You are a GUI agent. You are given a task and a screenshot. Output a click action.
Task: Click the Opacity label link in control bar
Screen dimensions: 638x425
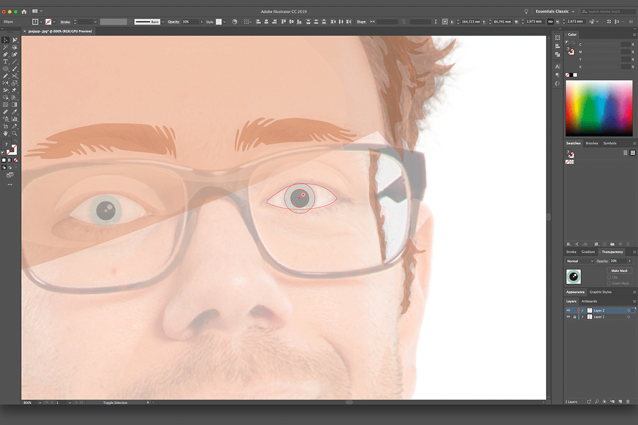point(174,22)
